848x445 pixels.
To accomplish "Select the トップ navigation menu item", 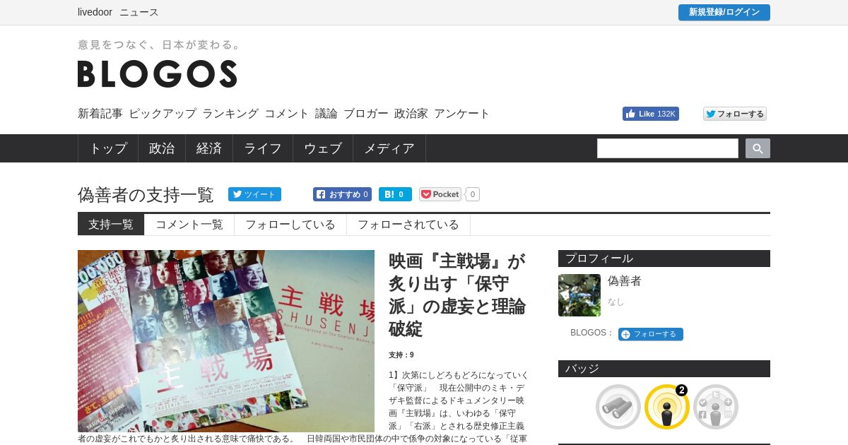I will click(108, 148).
